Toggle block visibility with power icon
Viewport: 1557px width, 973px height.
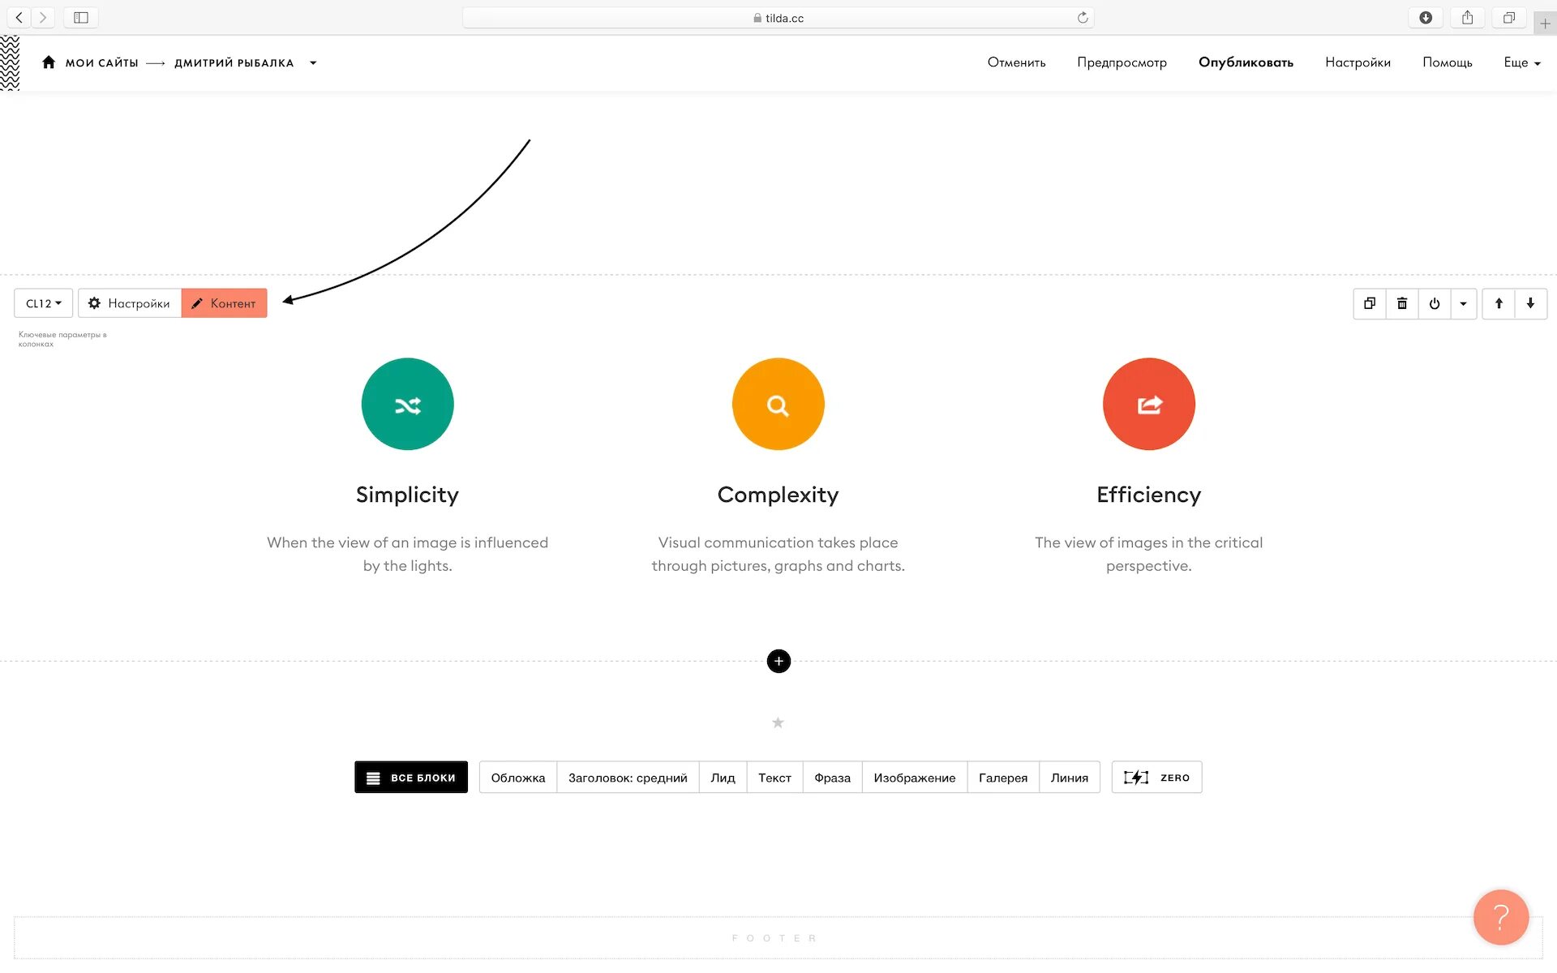tap(1435, 302)
